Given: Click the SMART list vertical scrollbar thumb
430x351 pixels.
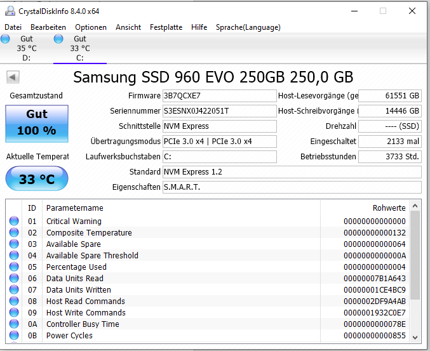Looking at the screenshot, I should coord(415,255).
